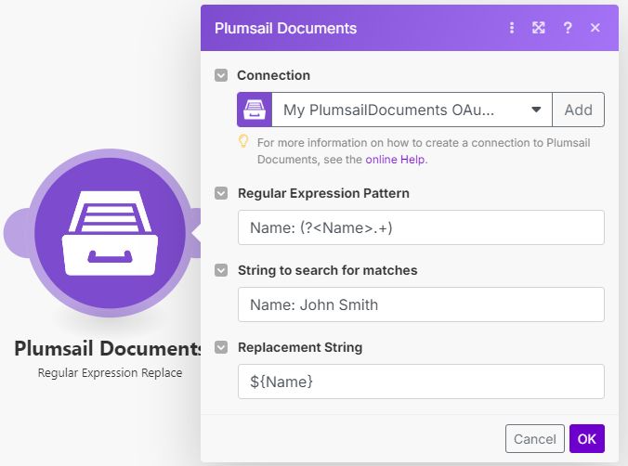Image resolution: width=628 pixels, height=466 pixels.
Task: Toggle the Connection checkbox
Action: click(x=221, y=75)
